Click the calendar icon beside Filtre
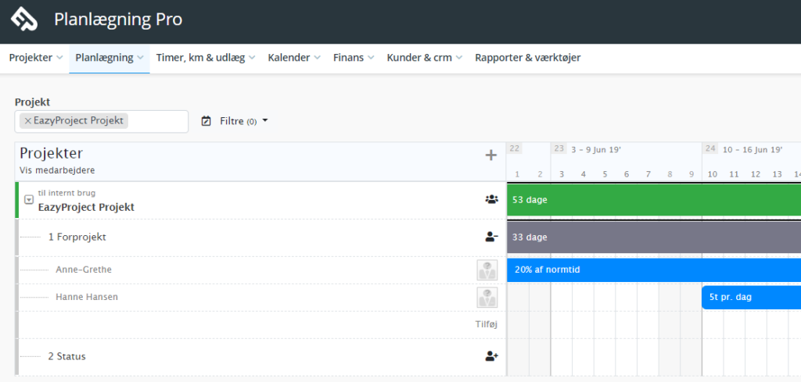The height and width of the screenshot is (382, 801). click(206, 121)
